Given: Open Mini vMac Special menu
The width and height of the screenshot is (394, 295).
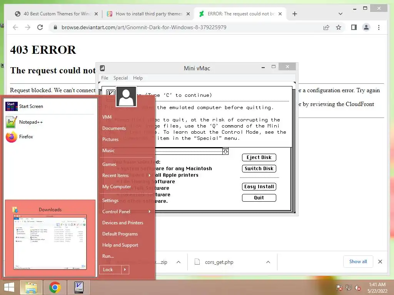Looking at the screenshot, I should tap(120, 78).
